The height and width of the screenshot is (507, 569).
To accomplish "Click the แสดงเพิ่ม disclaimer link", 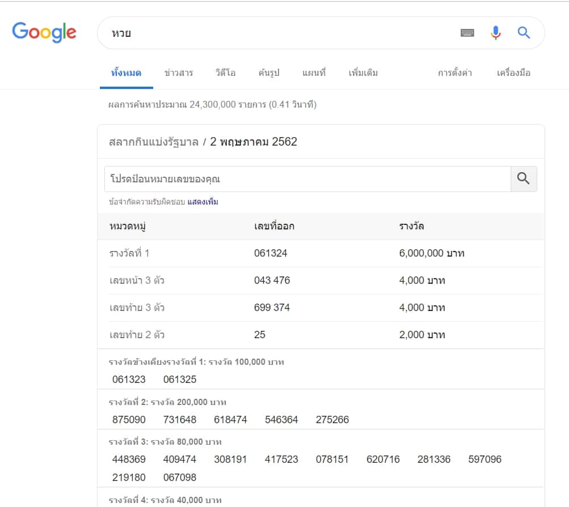I will [203, 202].
